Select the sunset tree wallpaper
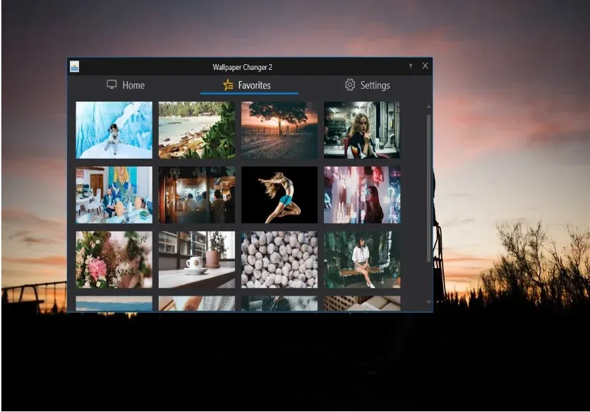Screen dimensions: 590x412 point(279,130)
